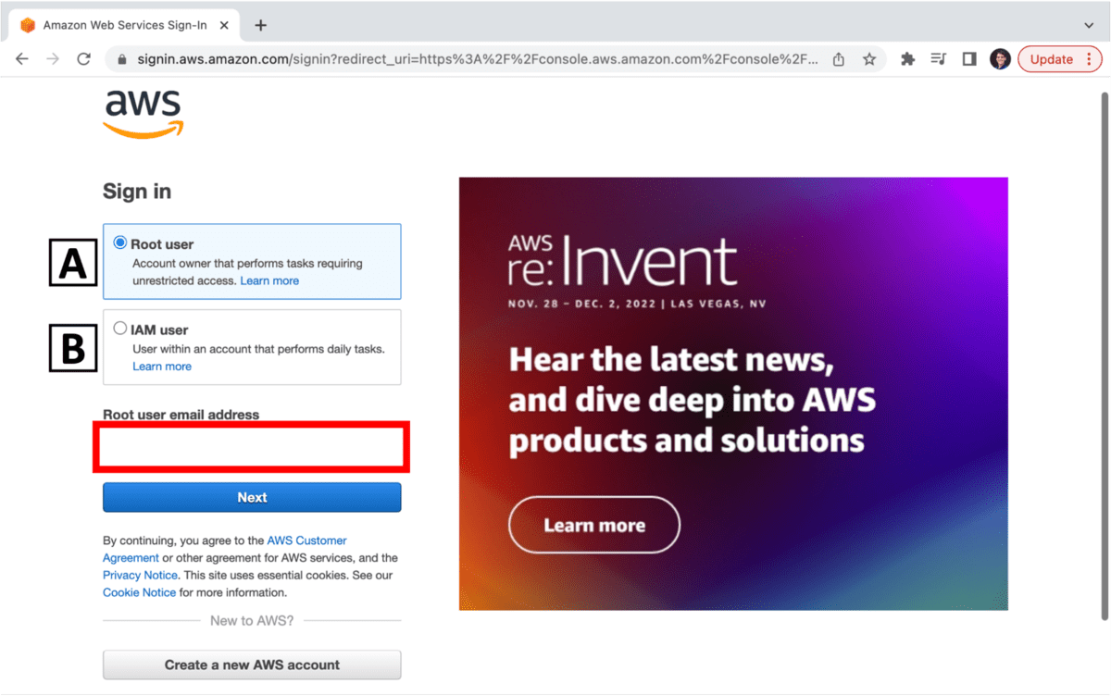
Task: Click the page vertical scrollbar
Action: pos(1104,356)
